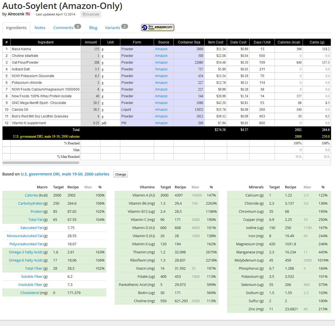Click the Insoluble Fiber link
The height and width of the screenshot is (326, 335).
[x=30, y=285]
